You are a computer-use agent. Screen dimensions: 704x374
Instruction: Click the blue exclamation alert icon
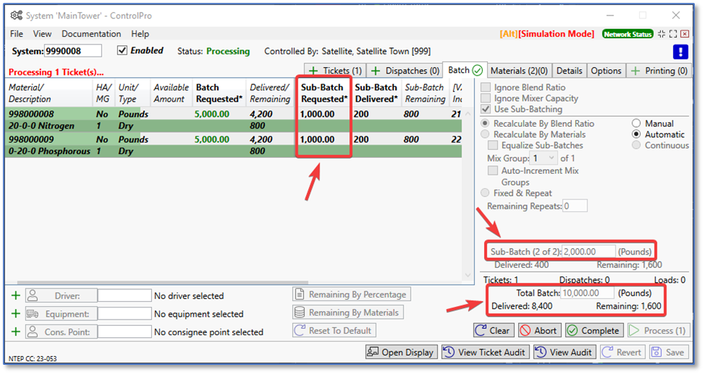[680, 52]
